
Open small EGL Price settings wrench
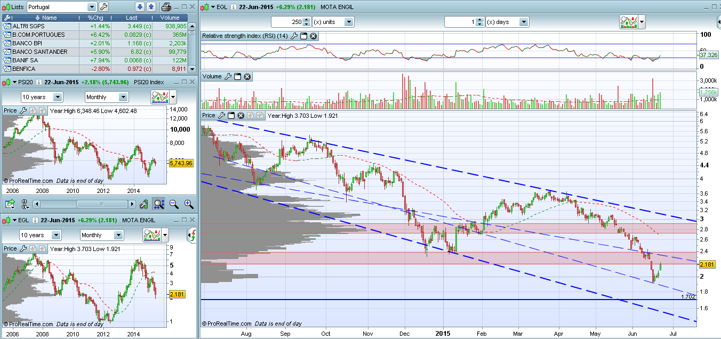[x=23, y=248]
